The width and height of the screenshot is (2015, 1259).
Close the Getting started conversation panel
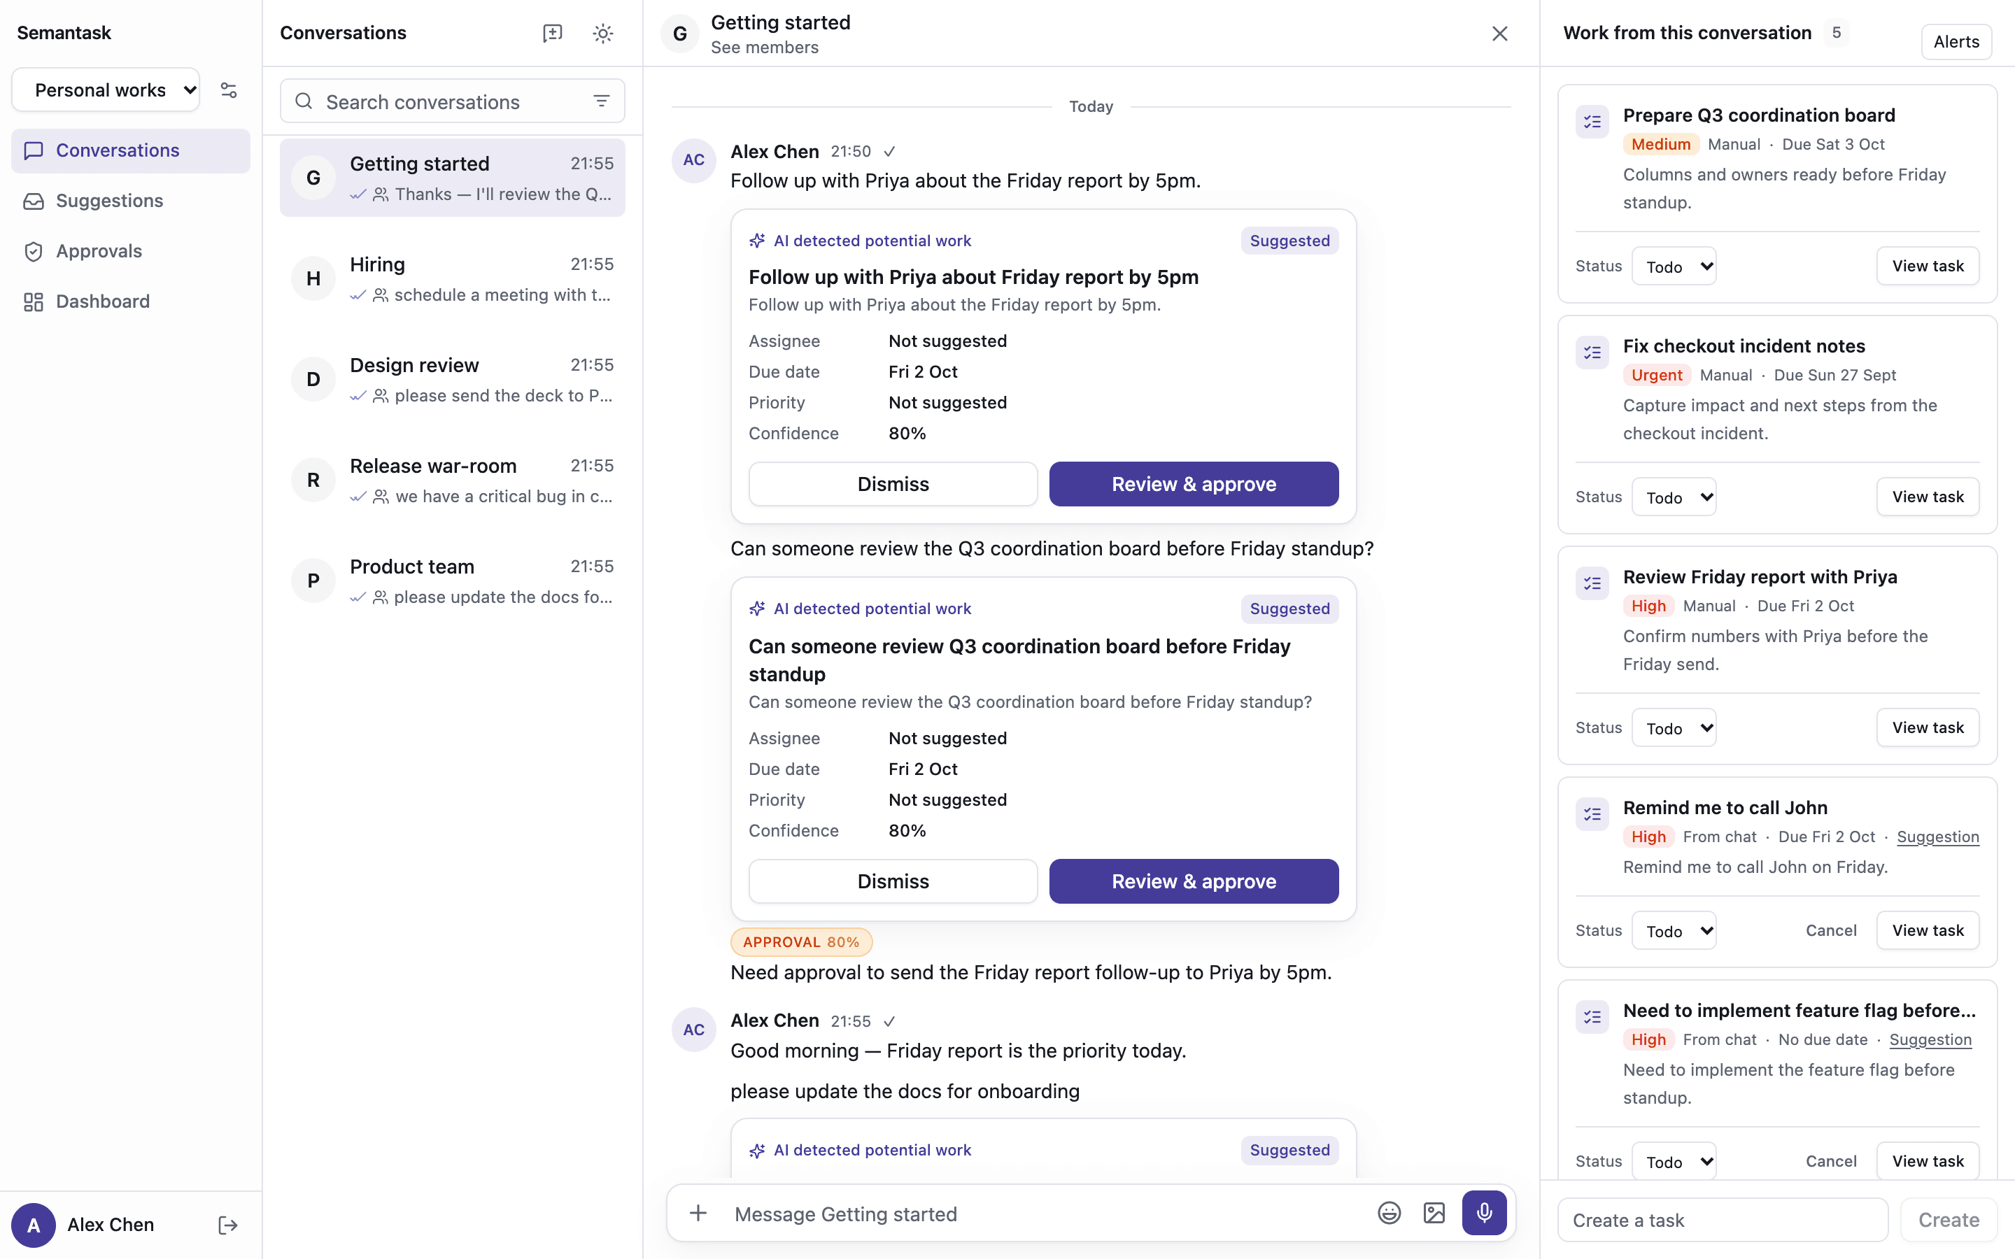click(1499, 34)
